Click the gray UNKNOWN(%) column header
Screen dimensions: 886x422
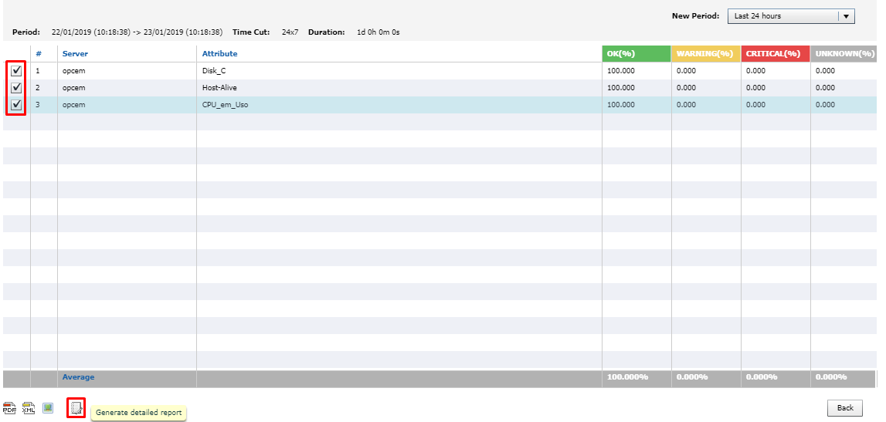click(x=844, y=53)
